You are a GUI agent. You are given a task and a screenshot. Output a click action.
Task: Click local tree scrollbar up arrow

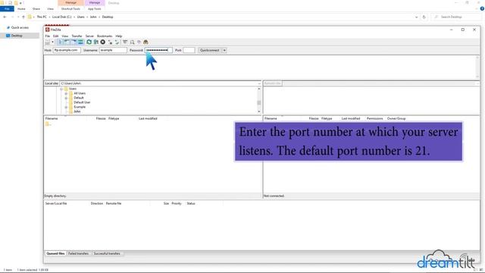pos(259,89)
